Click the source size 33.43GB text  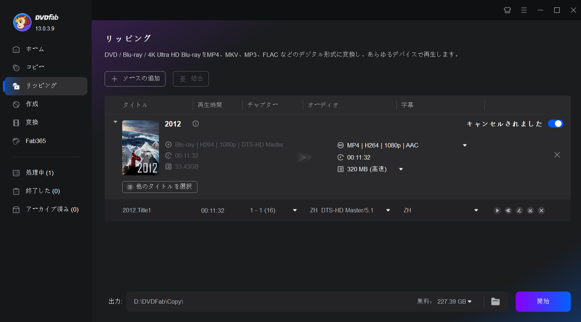coord(186,167)
